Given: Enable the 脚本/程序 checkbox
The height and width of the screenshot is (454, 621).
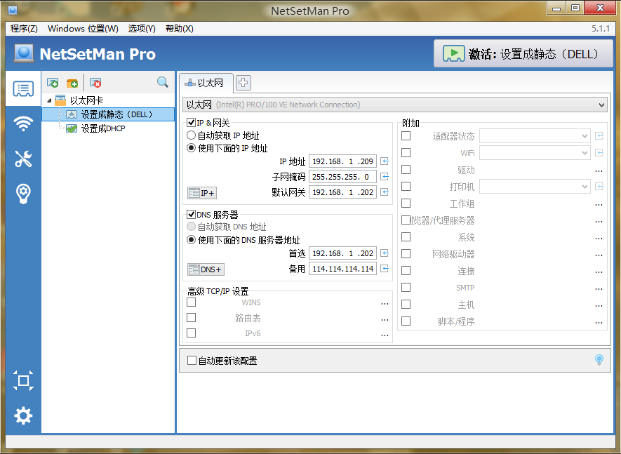Looking at the screenshot, I should [x=406, y=321].
